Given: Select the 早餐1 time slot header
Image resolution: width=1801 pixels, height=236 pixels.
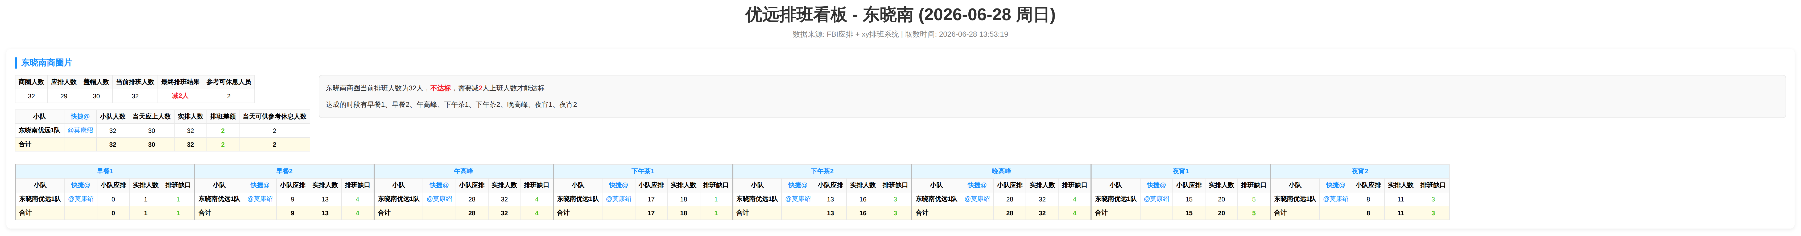Looking at the screenshot, I should point(105,171).
